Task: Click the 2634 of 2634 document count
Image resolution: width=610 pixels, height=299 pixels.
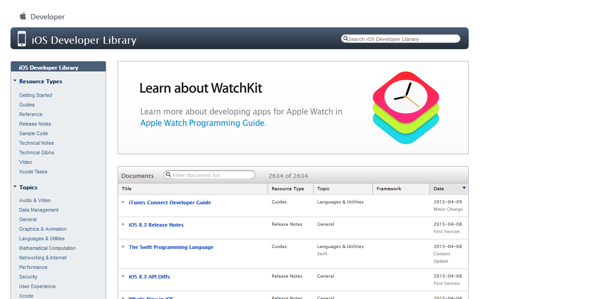Action: coord(288,176)
